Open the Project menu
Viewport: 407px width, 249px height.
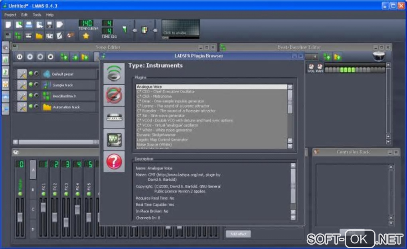10,15
